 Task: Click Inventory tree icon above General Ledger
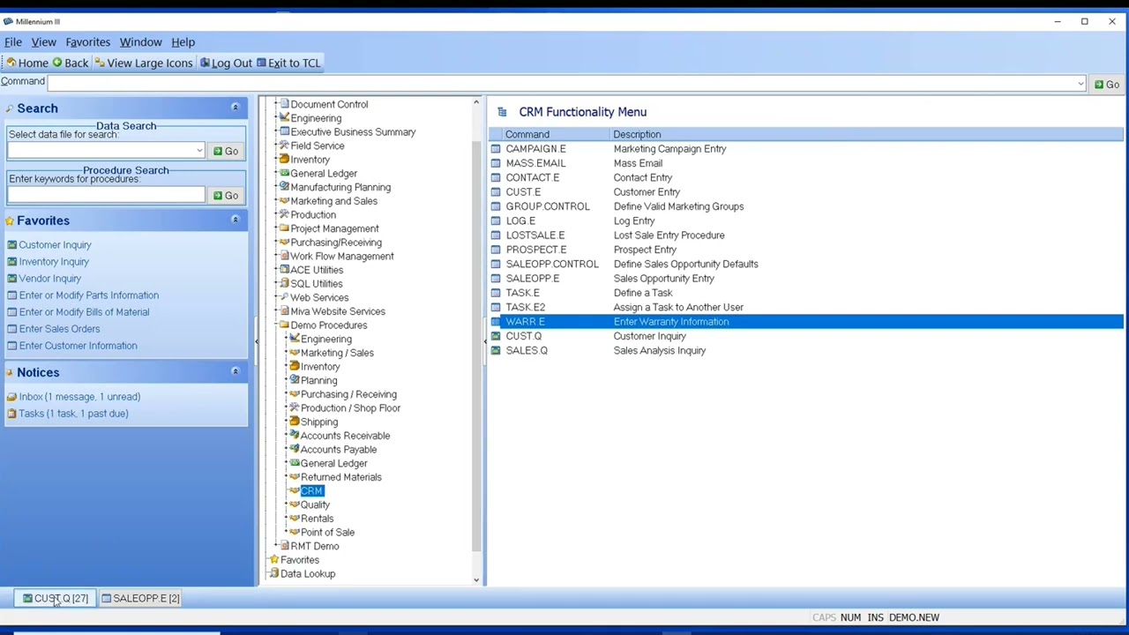(284, 159)
